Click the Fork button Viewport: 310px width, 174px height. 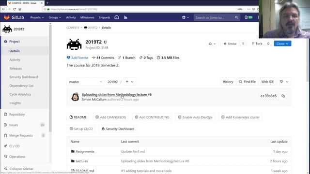click(x=257, y=43)
